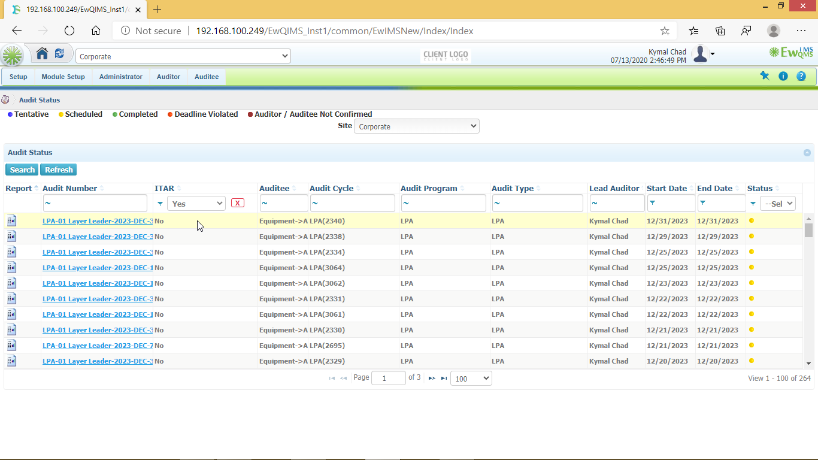Screen dimensions: 818x460
Task: Open the Help question mark icon
Action: pyautogui.click(x=801, y=76)
